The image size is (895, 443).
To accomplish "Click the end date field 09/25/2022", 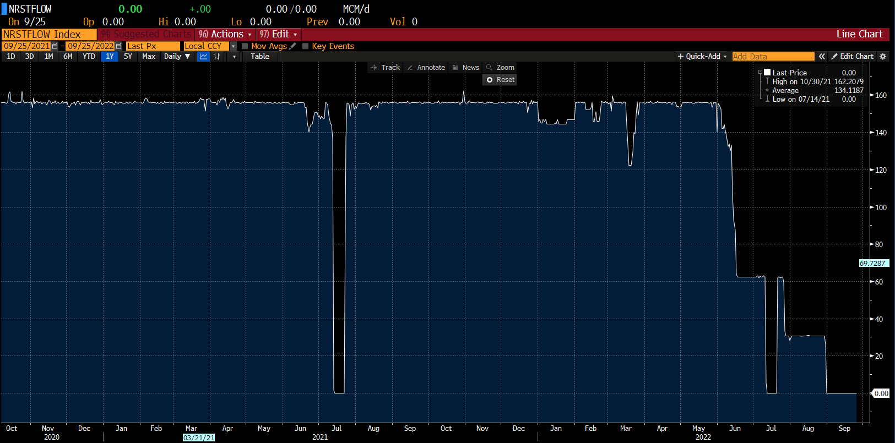I will click(x=90, y=46).
